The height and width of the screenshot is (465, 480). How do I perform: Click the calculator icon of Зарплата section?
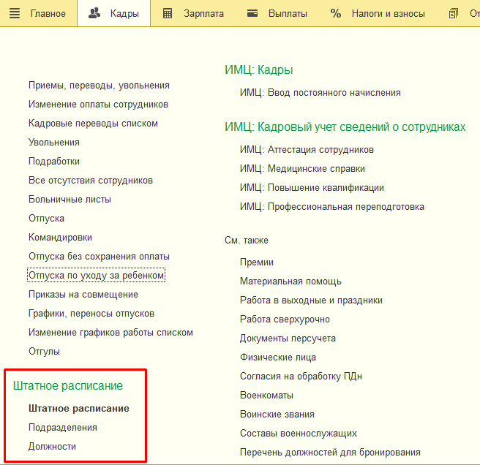pos(168,13)
